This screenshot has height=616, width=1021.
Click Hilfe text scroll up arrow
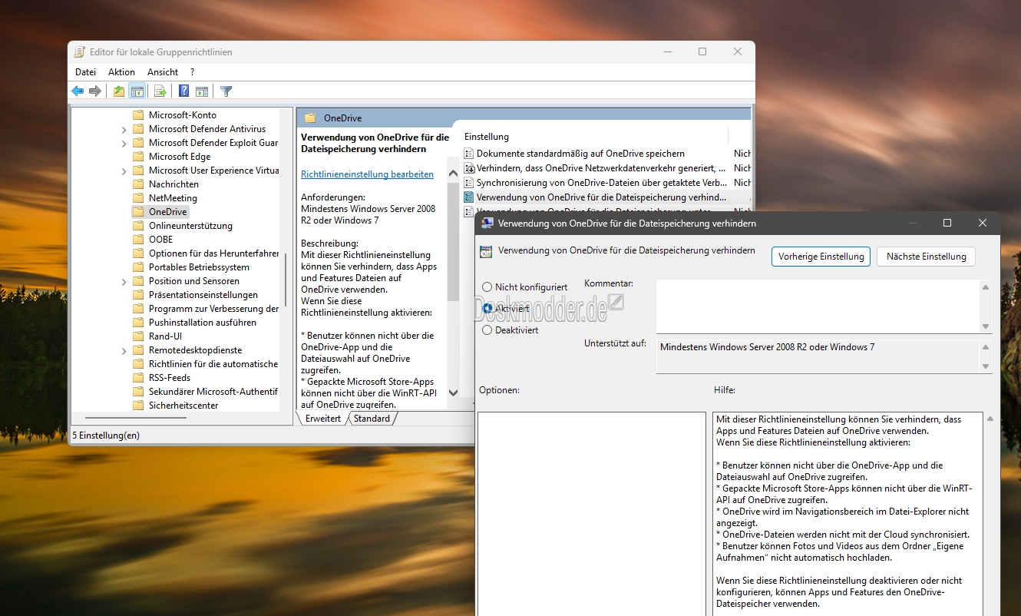(x=990, y=419)
